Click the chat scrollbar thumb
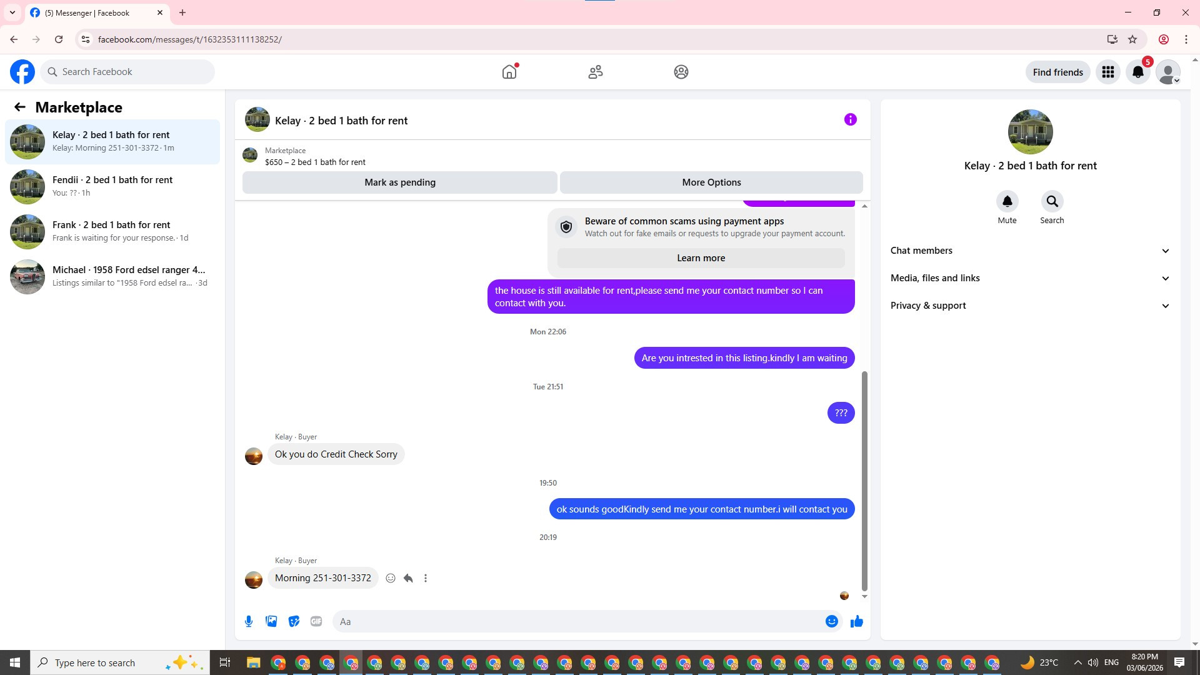The height and width of the screenshot is (675, 1200). [864, 481]
